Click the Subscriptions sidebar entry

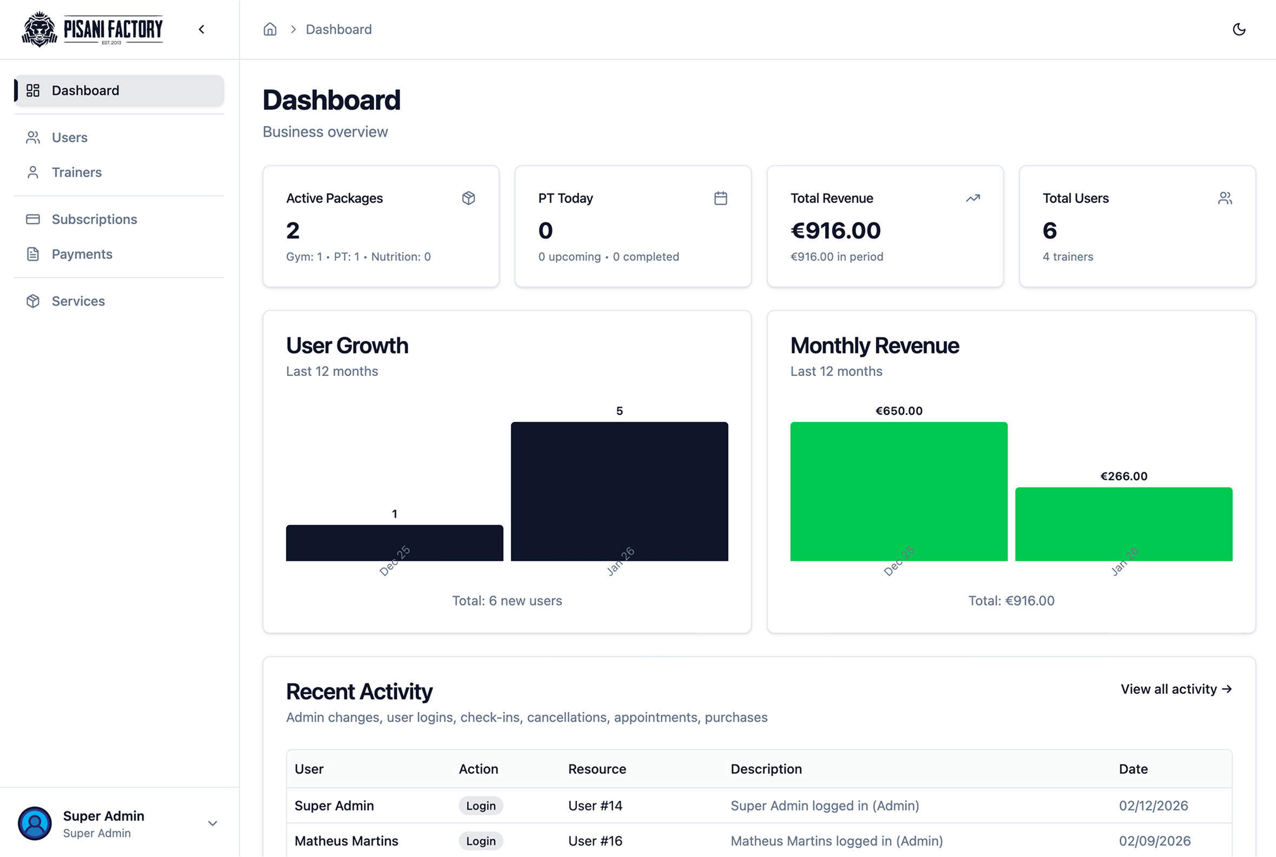(x=94, y=219)
